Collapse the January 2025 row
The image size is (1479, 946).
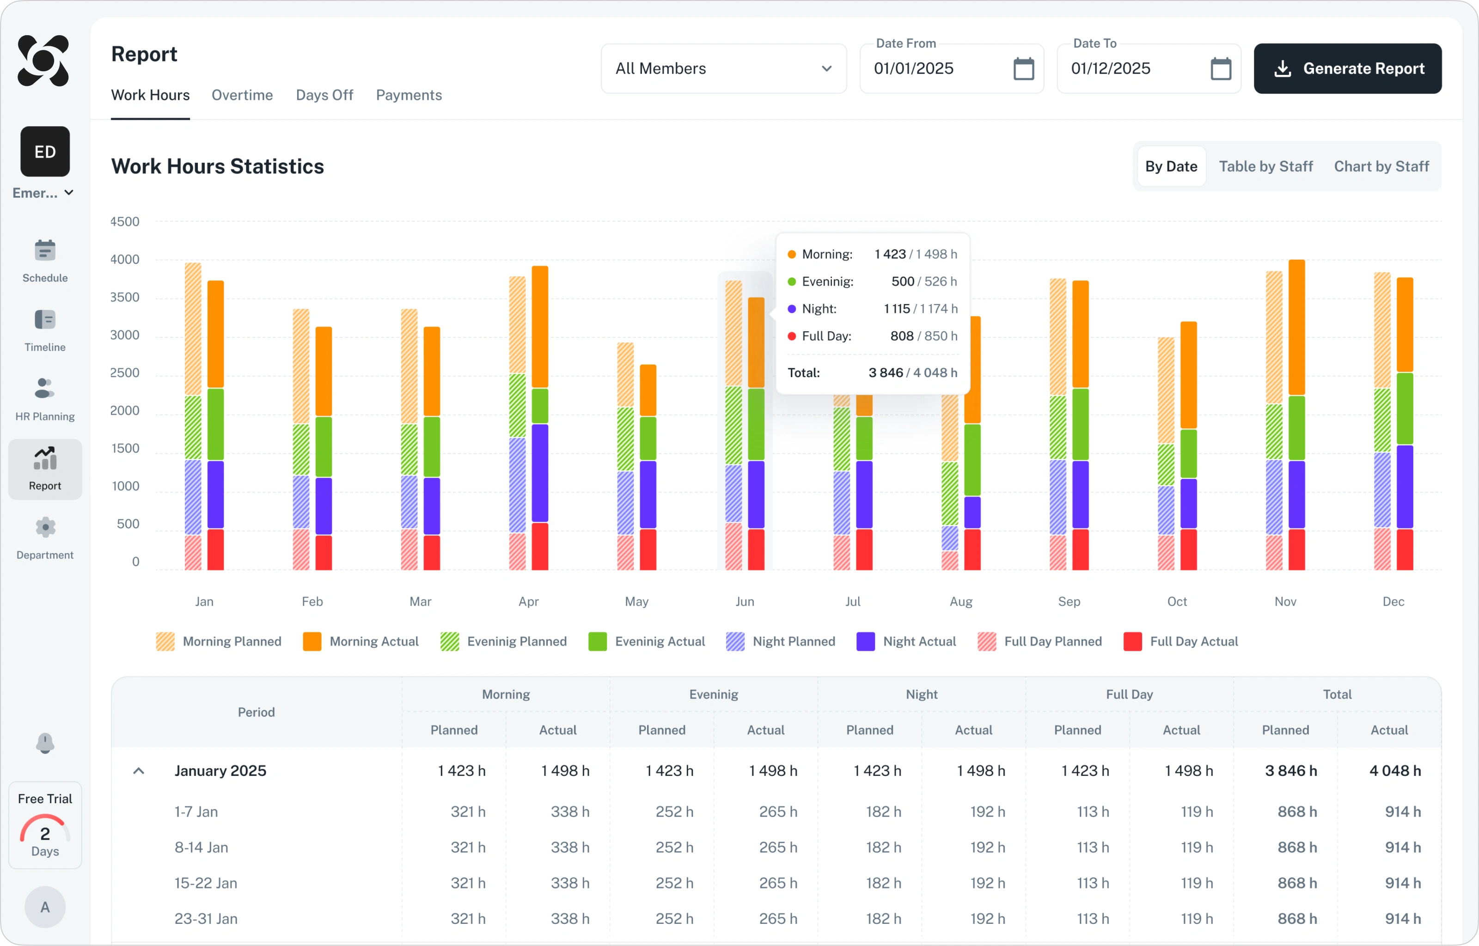139,771
